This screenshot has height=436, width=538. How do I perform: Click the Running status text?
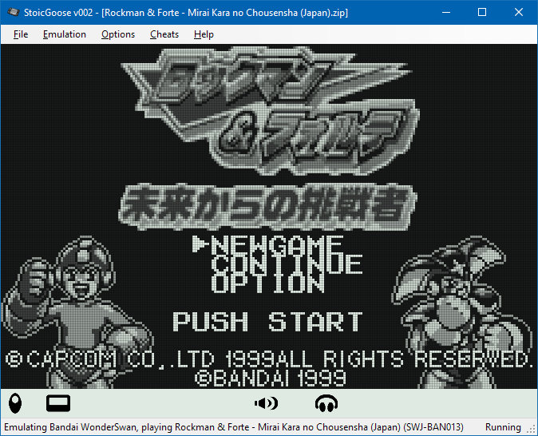coord(503,427)
